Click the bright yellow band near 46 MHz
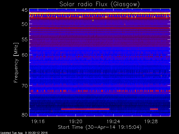Image resolution: width=179 pixels, height=134 pixels. pyautogui.click(x=100, y=13)
